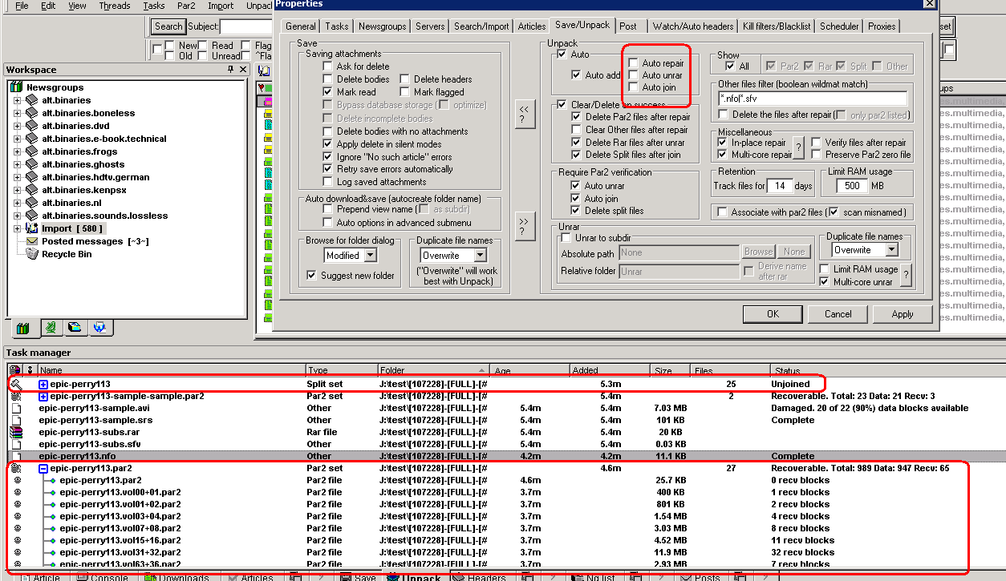Click the Apply button

tap(902, 313)
